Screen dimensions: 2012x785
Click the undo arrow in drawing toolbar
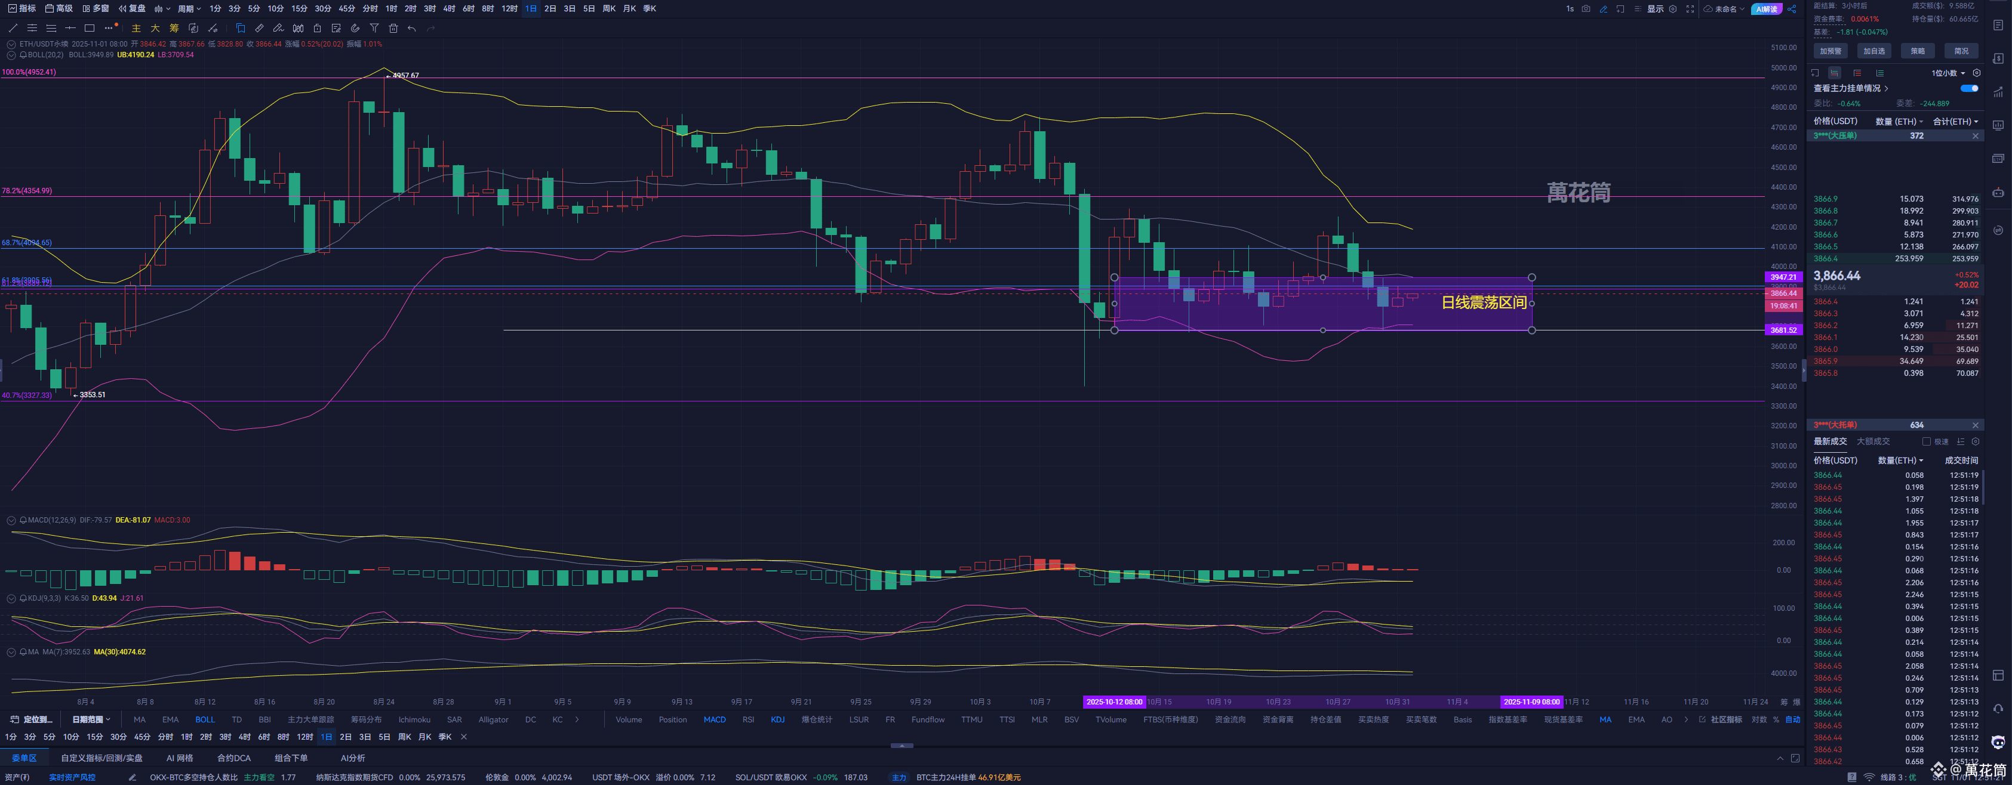click(411, 28)
